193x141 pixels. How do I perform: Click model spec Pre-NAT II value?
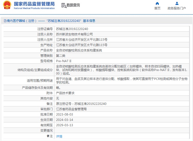click(64, 61)
